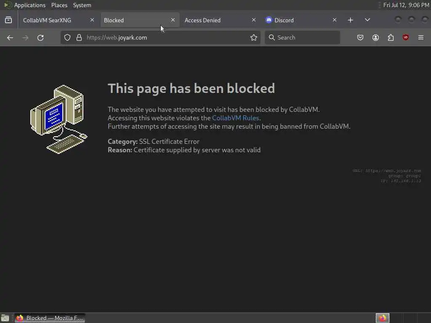The width and height of the screenshot is (431, 323).
Task: Go back to previous page
Action: pos(10,37)
